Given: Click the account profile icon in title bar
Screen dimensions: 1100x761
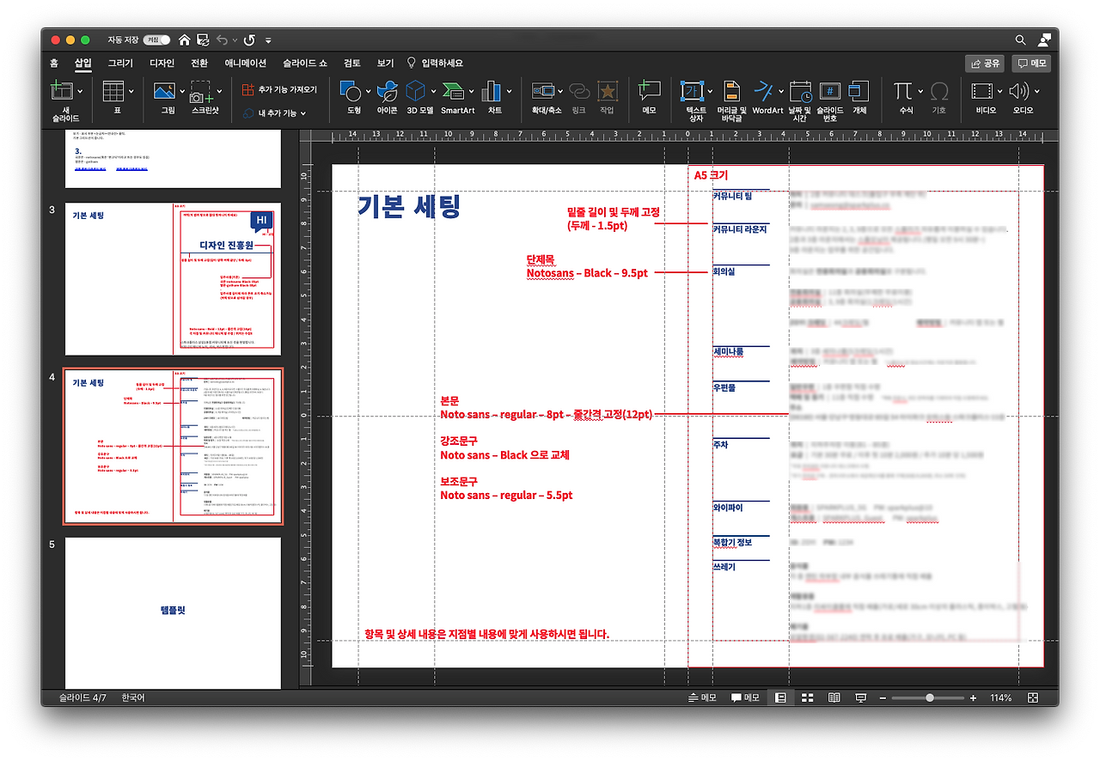Looking at the screenshot, I should click(1044, 40).
